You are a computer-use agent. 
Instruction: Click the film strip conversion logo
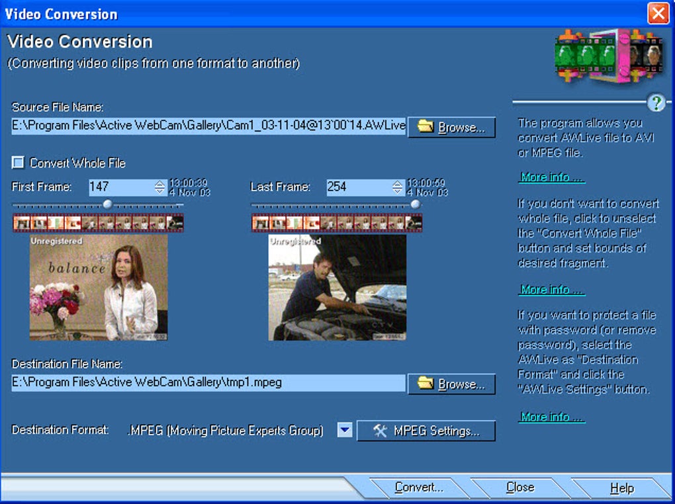pyautogui.click(x=608, y=56)
